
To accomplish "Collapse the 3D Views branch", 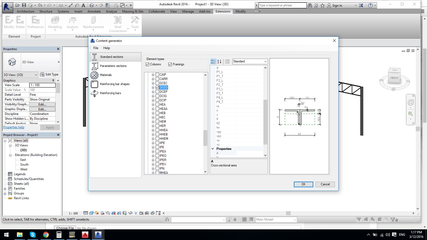I will (10, 145).
